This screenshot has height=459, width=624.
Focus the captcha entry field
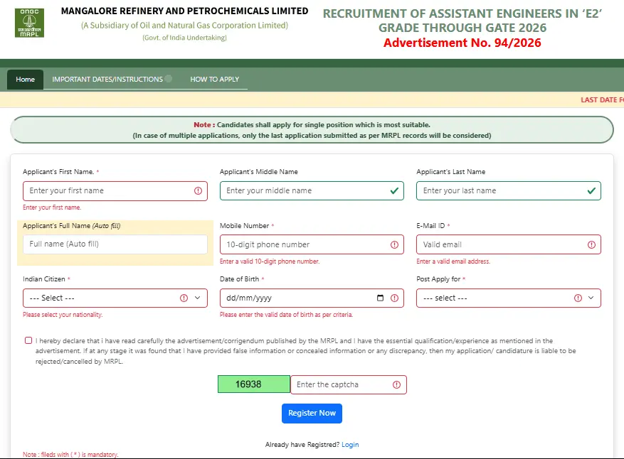(x=349, y=384)
